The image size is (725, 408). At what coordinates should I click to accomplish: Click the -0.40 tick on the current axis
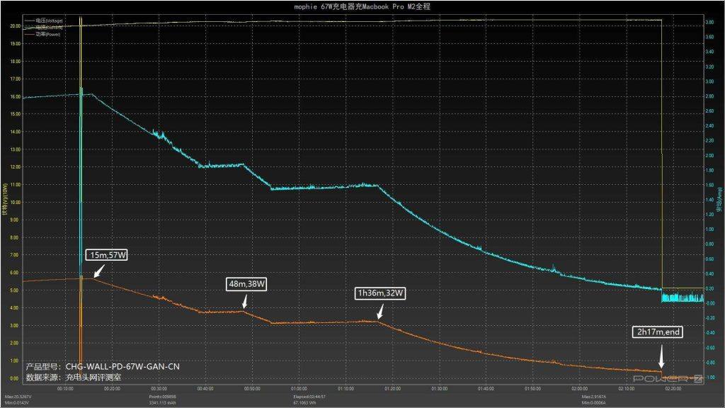tap(709, 333)
